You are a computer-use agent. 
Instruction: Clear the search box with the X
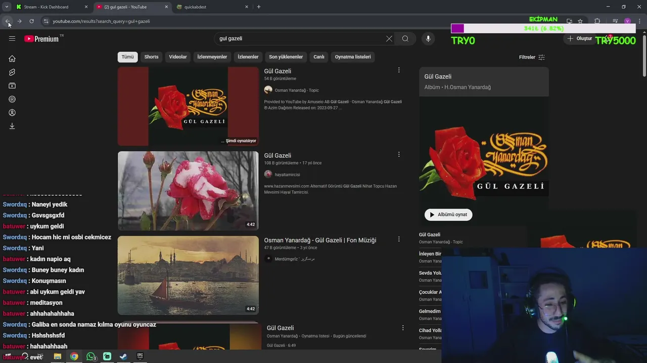click(x=389, y=38)
